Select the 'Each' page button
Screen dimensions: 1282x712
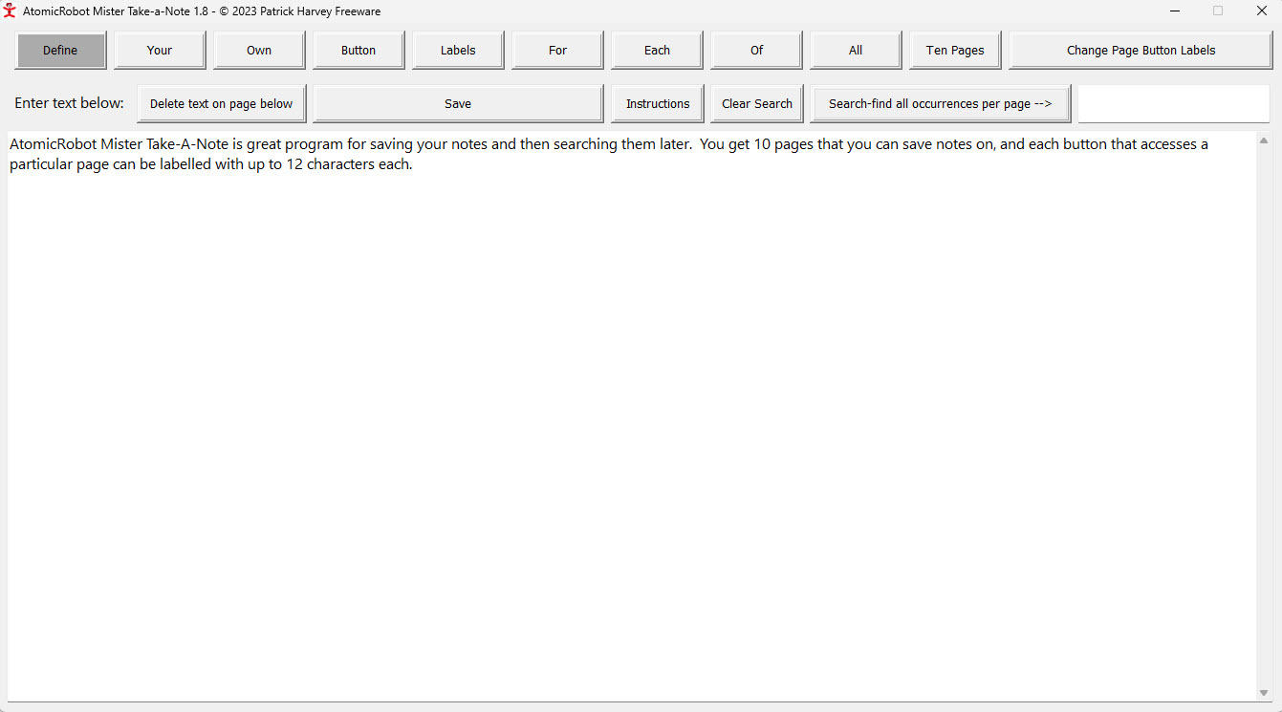(x=657, y=51)
